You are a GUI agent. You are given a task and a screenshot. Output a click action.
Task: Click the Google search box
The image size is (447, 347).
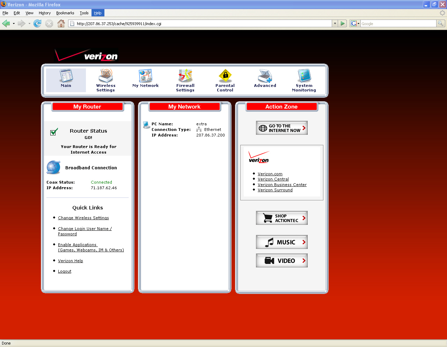point(398,23)
